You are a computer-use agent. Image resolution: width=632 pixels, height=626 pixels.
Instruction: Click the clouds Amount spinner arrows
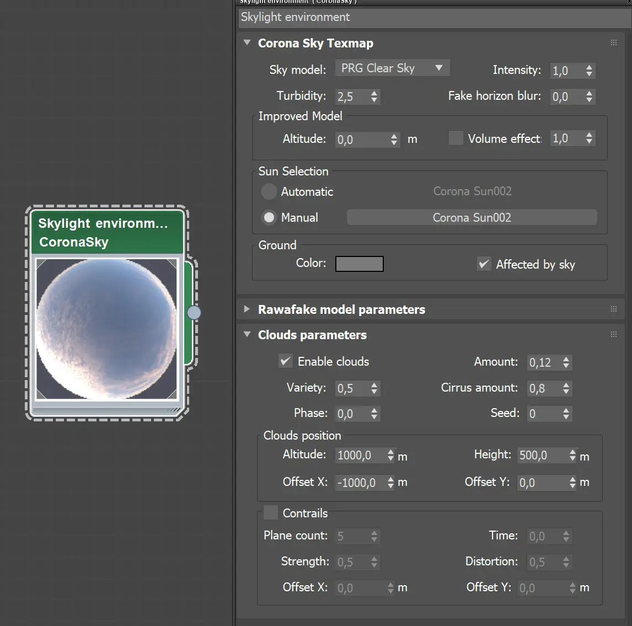(x=566, y=362)
